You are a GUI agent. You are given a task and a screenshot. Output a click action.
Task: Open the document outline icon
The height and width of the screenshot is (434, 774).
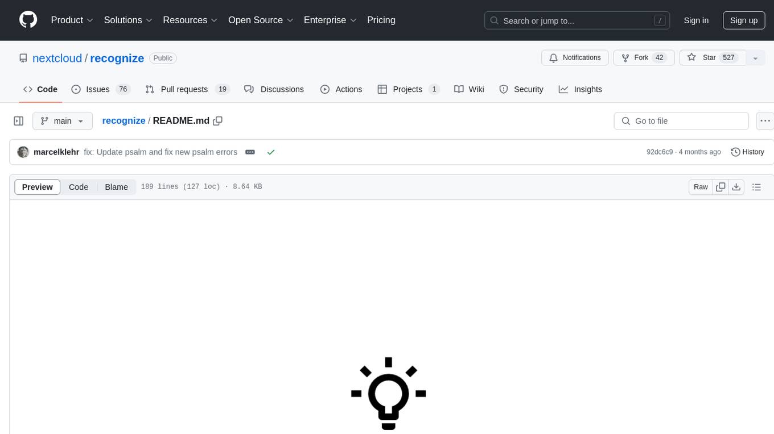756,187
